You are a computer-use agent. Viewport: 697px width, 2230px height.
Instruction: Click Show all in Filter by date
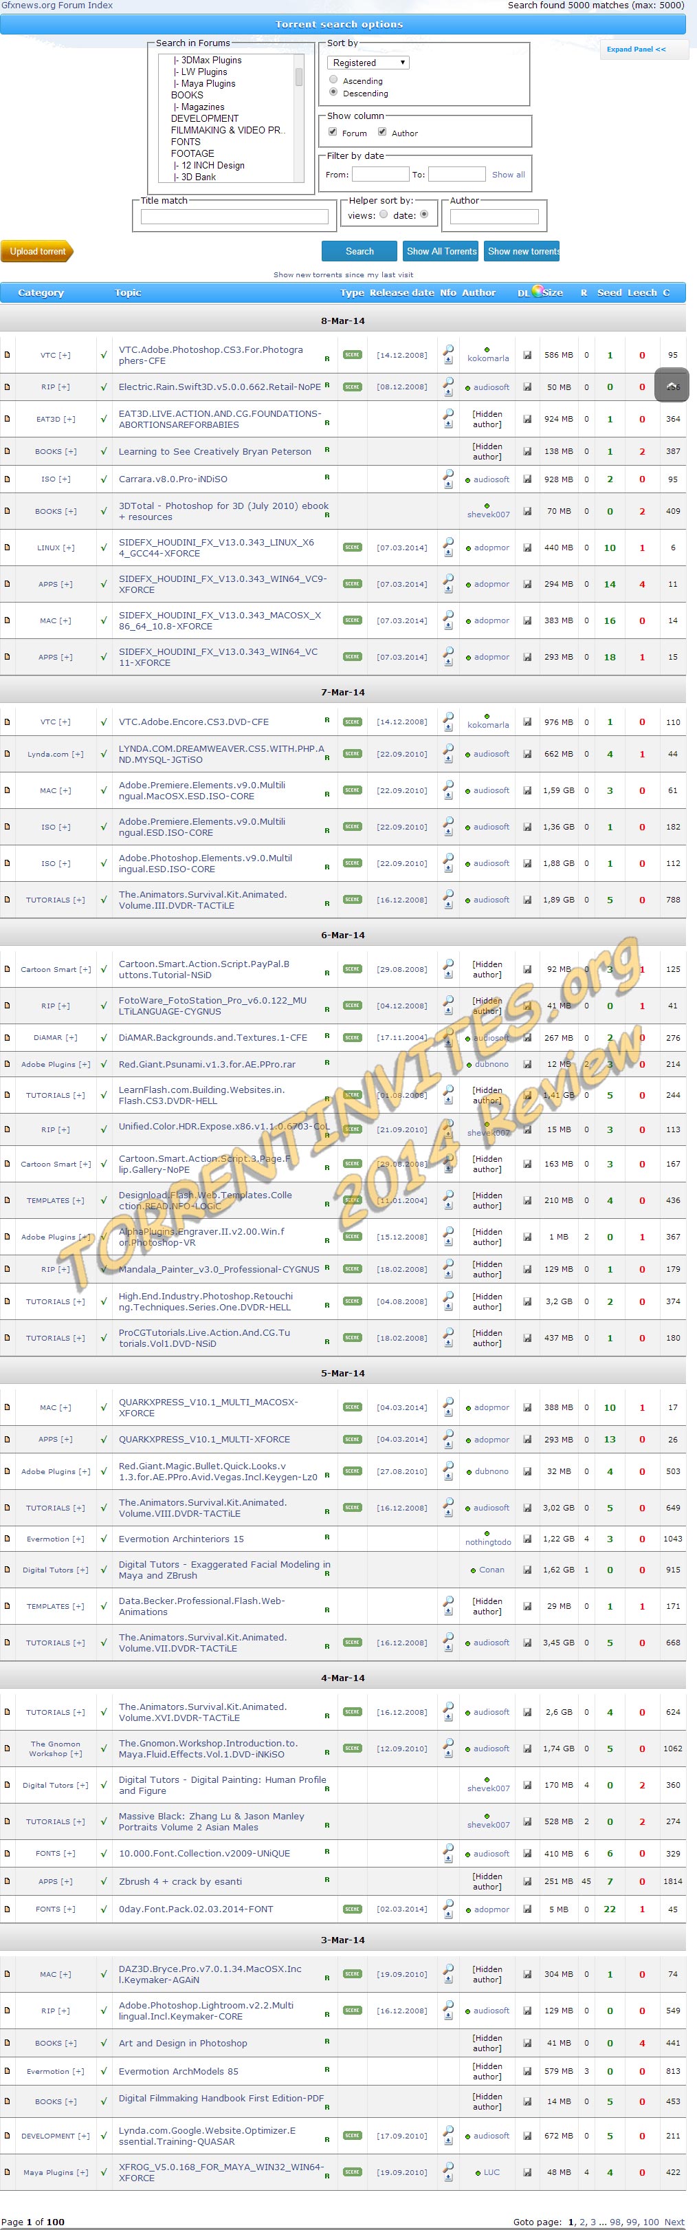point(509,175)
